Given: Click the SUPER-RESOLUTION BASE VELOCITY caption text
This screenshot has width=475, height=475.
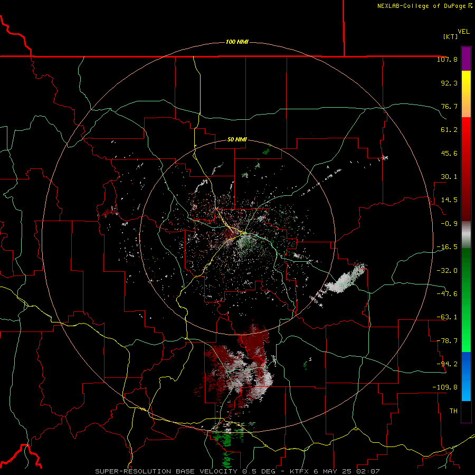Looking at the screenshot, I should [x=166, y=471].
